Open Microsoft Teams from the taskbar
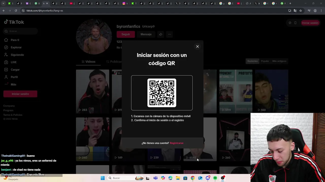 155,178
